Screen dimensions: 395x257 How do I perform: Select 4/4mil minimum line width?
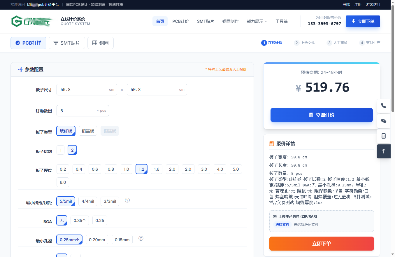pyautogui.click(x=88, y=201)
